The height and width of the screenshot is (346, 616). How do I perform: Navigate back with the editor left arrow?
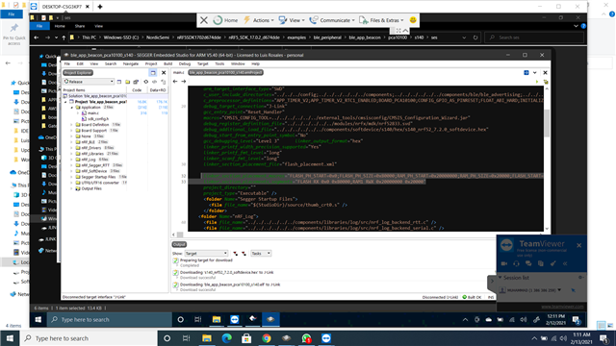175,82
